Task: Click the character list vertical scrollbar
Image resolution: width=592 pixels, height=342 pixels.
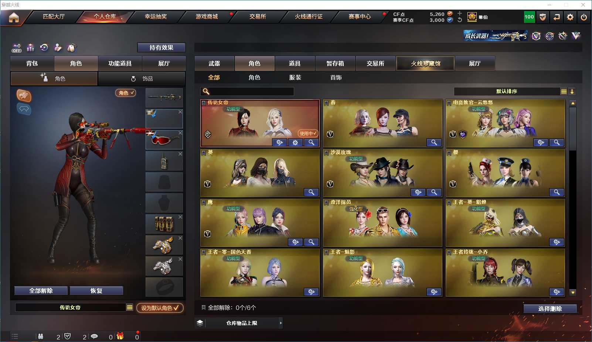Action: coord(573,197)
